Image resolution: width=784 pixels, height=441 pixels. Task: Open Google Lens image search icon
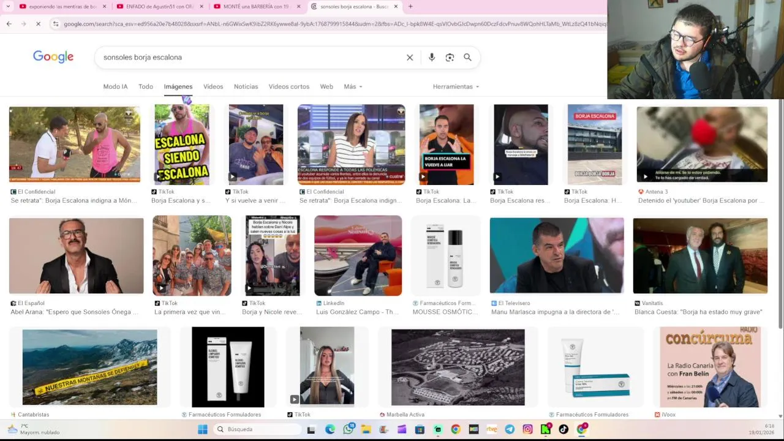click(x=450, y=57)
